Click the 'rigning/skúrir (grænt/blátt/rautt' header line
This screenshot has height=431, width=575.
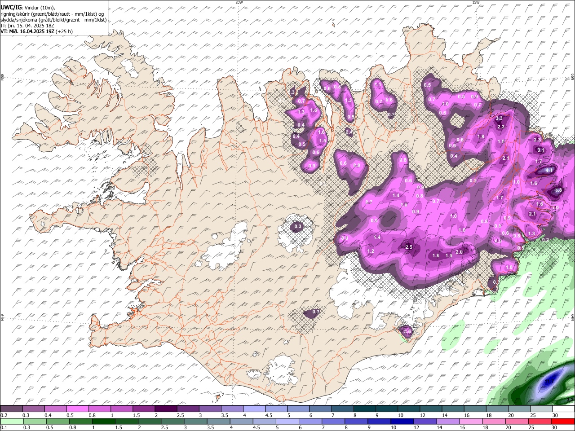(x=52, y=14)
